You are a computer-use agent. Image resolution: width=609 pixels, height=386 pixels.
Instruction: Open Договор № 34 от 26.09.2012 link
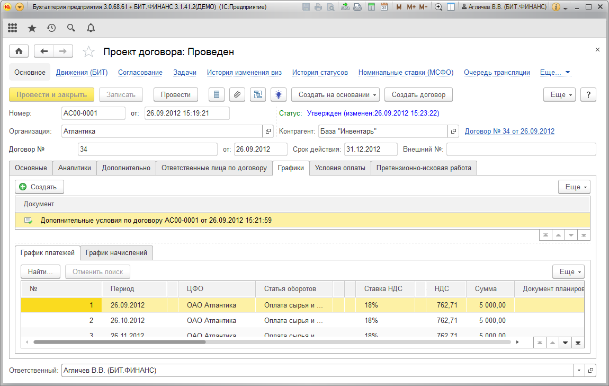(x=509, y=131)
